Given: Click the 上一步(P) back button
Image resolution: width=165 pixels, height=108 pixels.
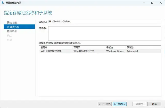Looking at the screenshot, I should point(104,104).
